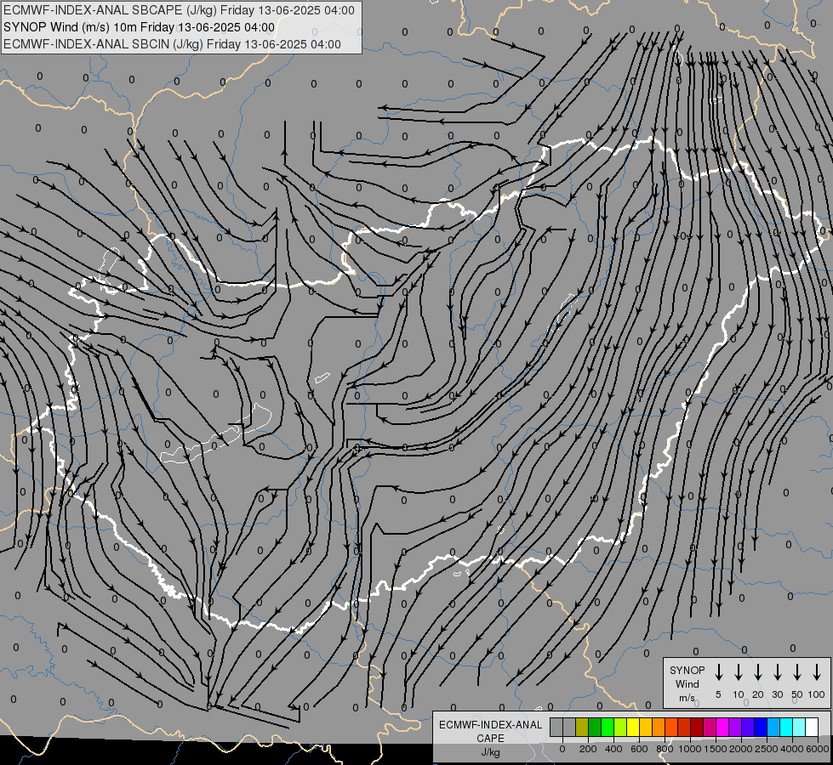Click the '10' value in wind legend
Viewport: 833px width, 765px height.
point(738,694)
